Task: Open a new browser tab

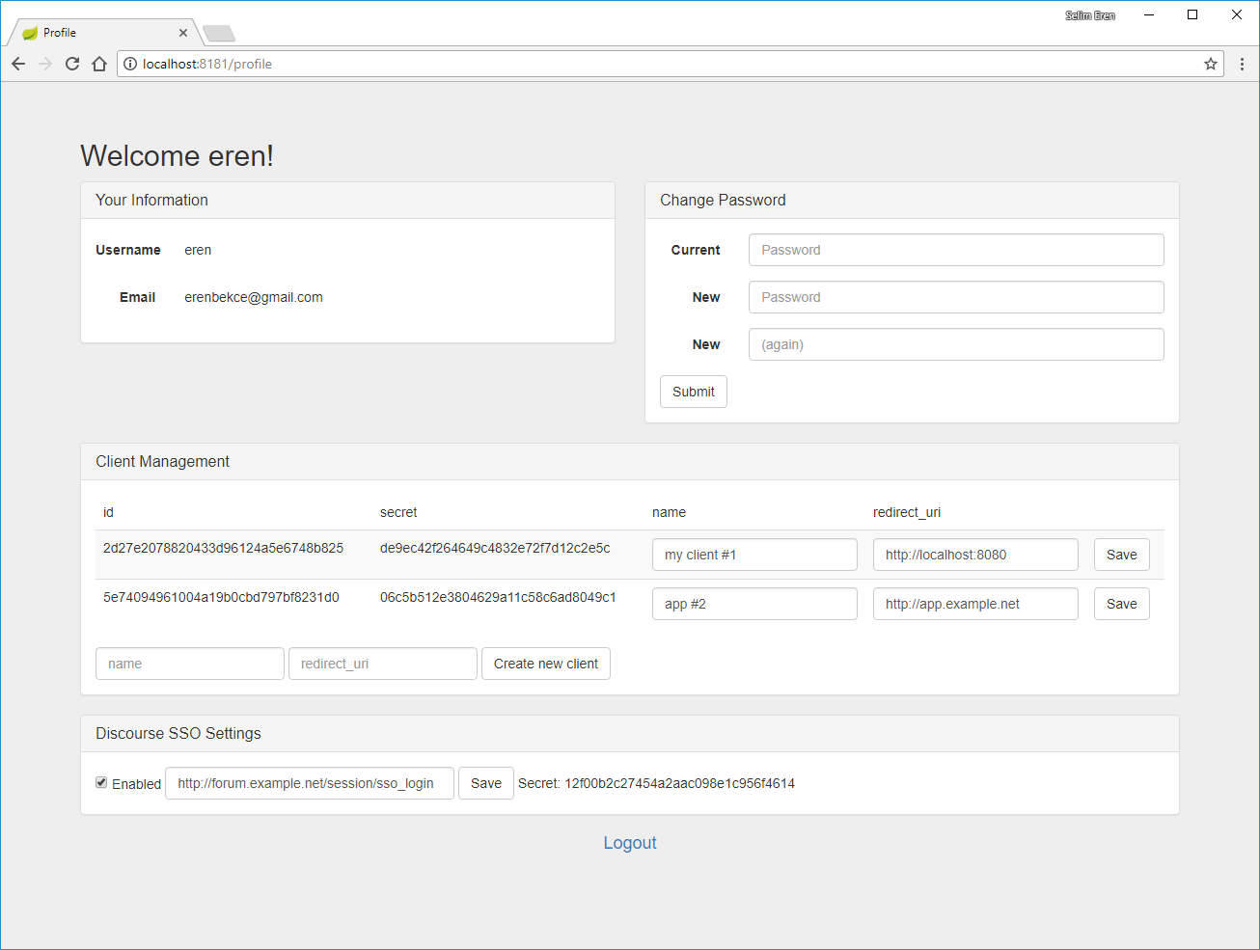Action: point(219,34)
